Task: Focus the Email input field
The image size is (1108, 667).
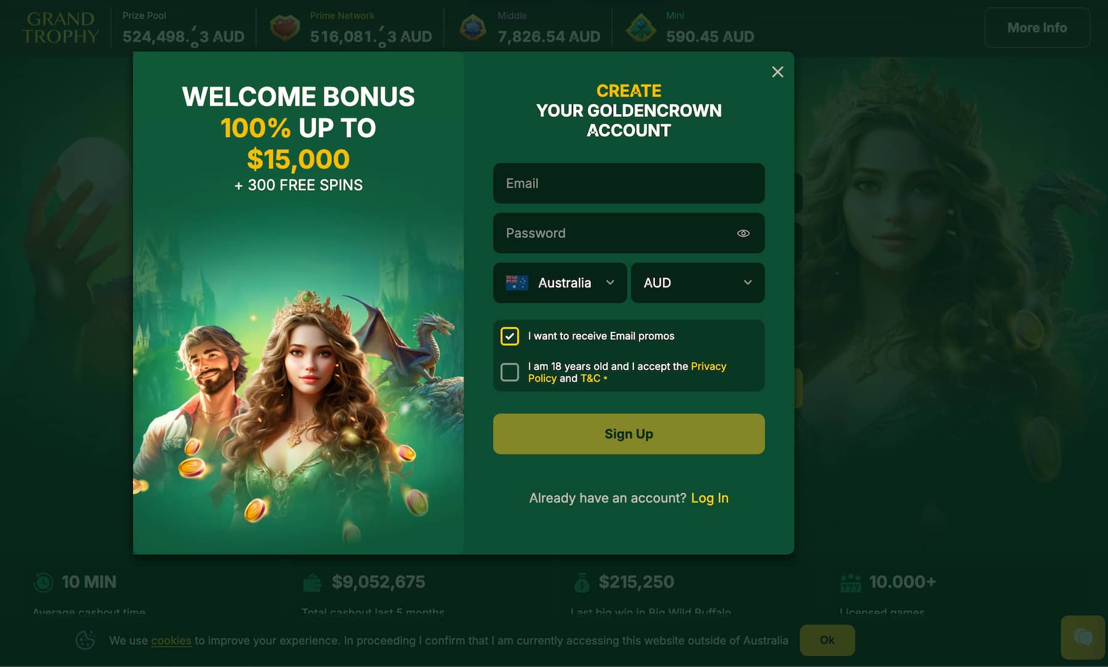Action: tap(629, 184)
